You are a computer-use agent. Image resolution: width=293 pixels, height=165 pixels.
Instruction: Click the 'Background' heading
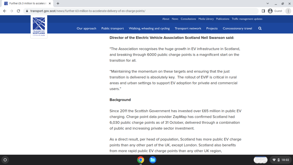(120, 100)
